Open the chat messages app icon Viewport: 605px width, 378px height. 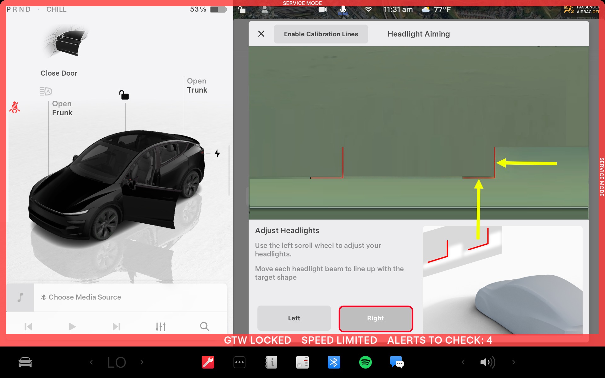pos(397,362)
